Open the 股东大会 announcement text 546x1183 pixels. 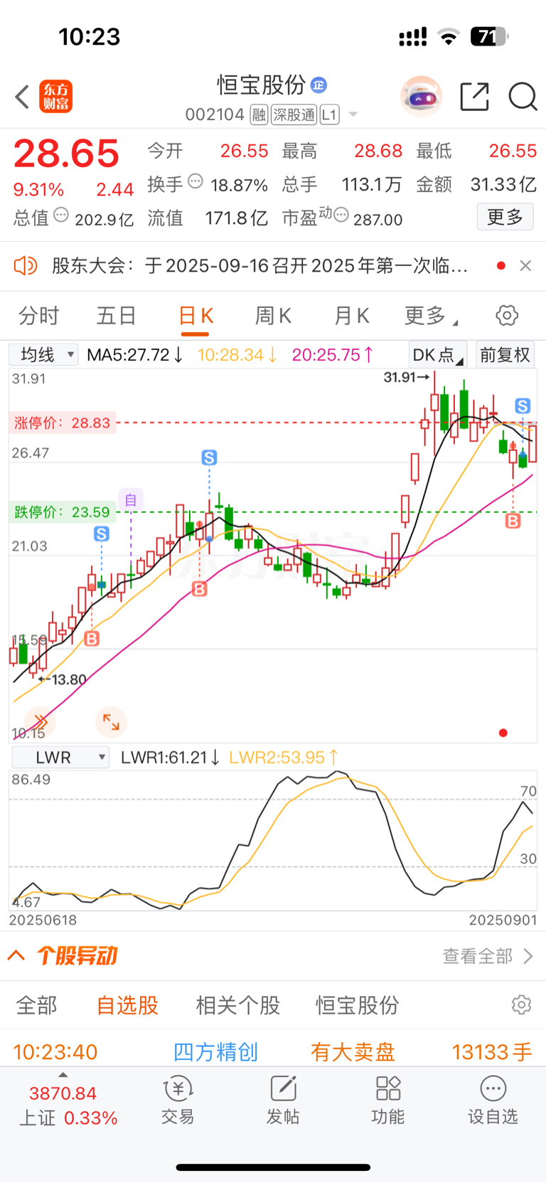[260, 266]
